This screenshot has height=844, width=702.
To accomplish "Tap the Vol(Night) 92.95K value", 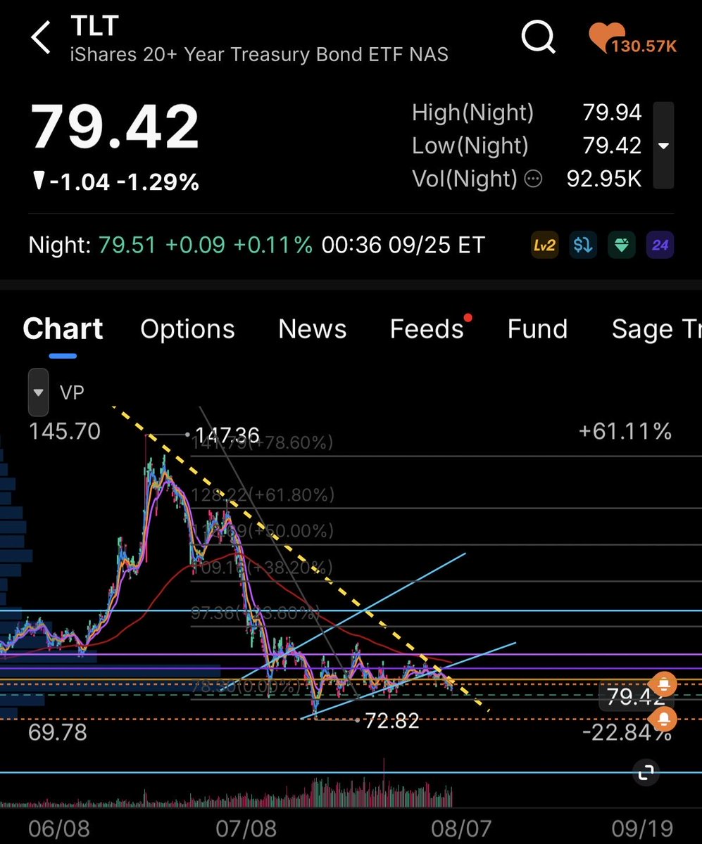I will pos(605,179).
